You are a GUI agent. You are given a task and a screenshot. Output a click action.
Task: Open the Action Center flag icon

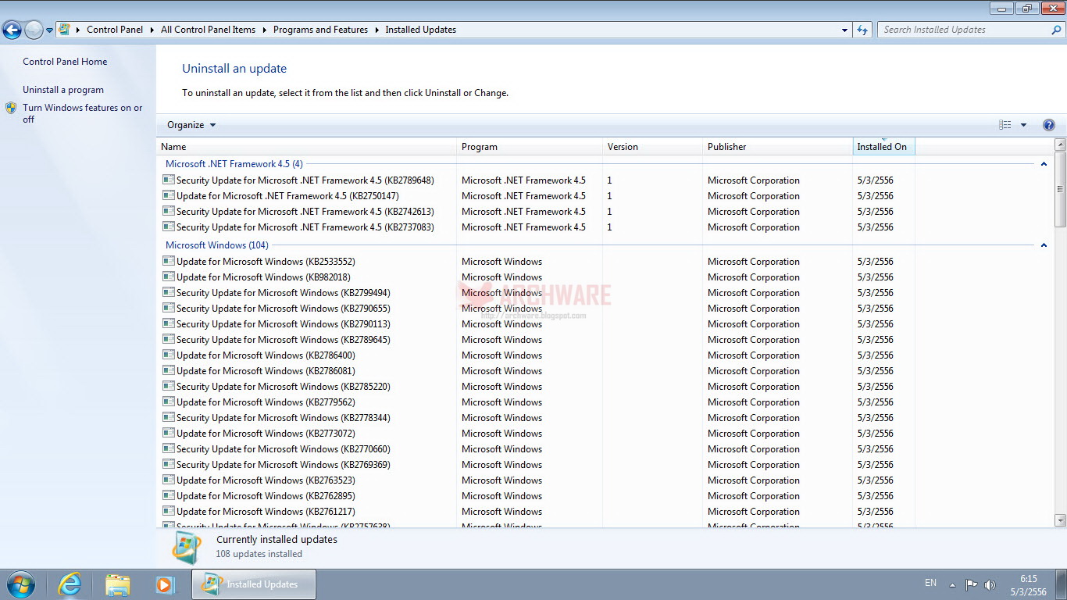point(971,584)
